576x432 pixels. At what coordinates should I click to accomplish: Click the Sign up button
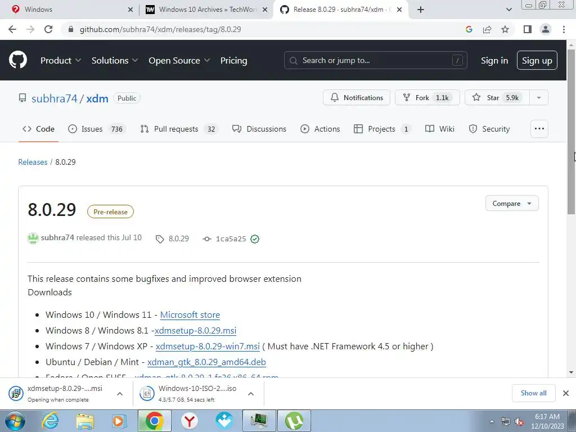[x=537, y=61]
